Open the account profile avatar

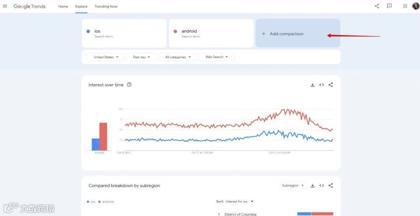click(416, 6)
